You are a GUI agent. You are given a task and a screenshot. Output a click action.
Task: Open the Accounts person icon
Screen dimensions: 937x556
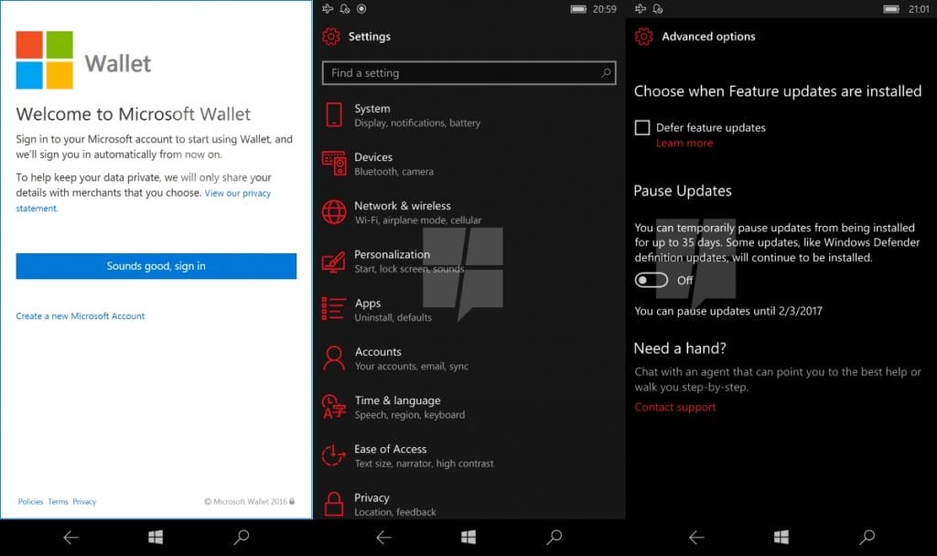(334, 358)
